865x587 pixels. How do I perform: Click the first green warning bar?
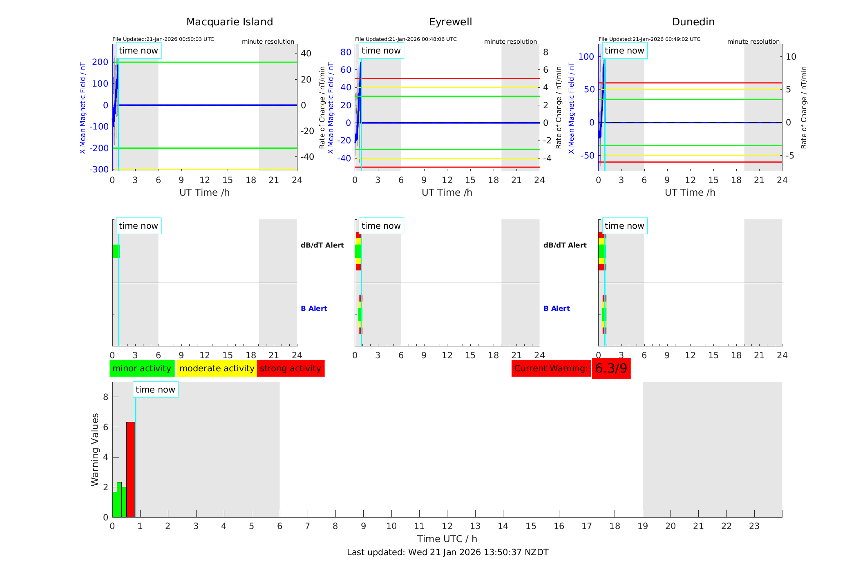tap(114, 504)
